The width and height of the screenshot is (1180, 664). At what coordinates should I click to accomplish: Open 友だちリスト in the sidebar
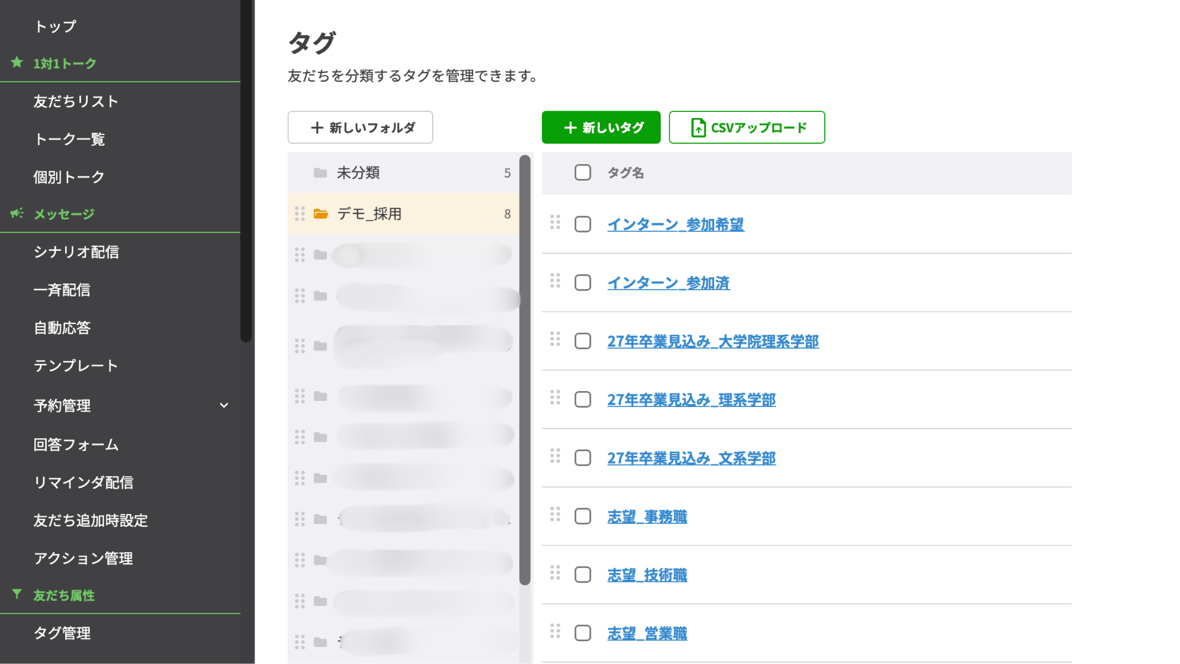tap(76, 101)
